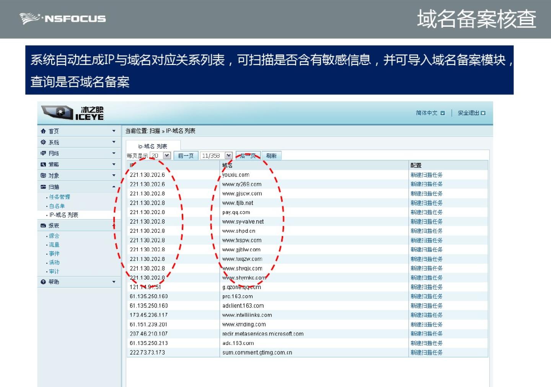Collapse the 扫描 section arrow
Image resolution: width=551 pixels, height=387 pixels.
pyautogui.click(x=114, y=187)
